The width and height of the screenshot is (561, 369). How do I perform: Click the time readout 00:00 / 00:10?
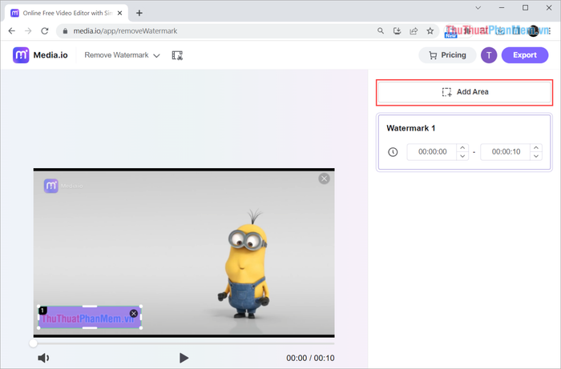tap(310, 358)
